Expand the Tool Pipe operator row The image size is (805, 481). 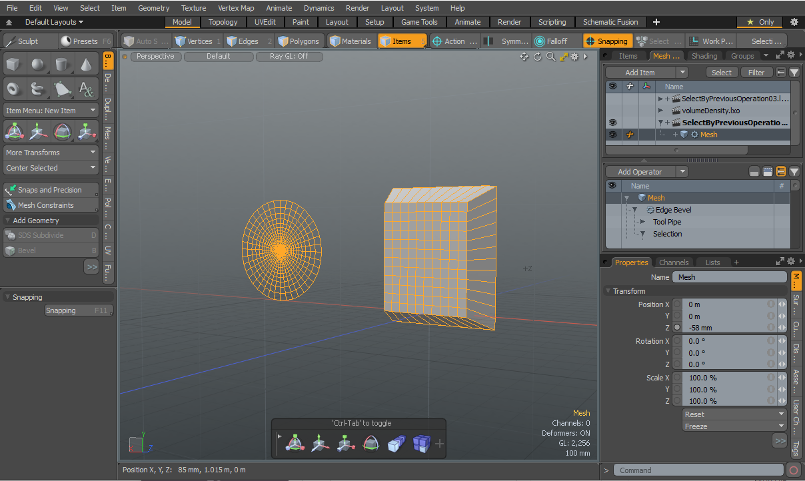[x=642, y=222]
